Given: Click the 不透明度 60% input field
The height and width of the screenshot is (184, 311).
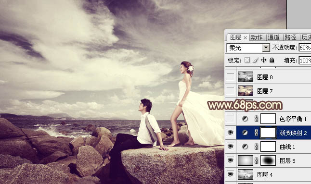Looking at the screenshot, I should point(305,48).
